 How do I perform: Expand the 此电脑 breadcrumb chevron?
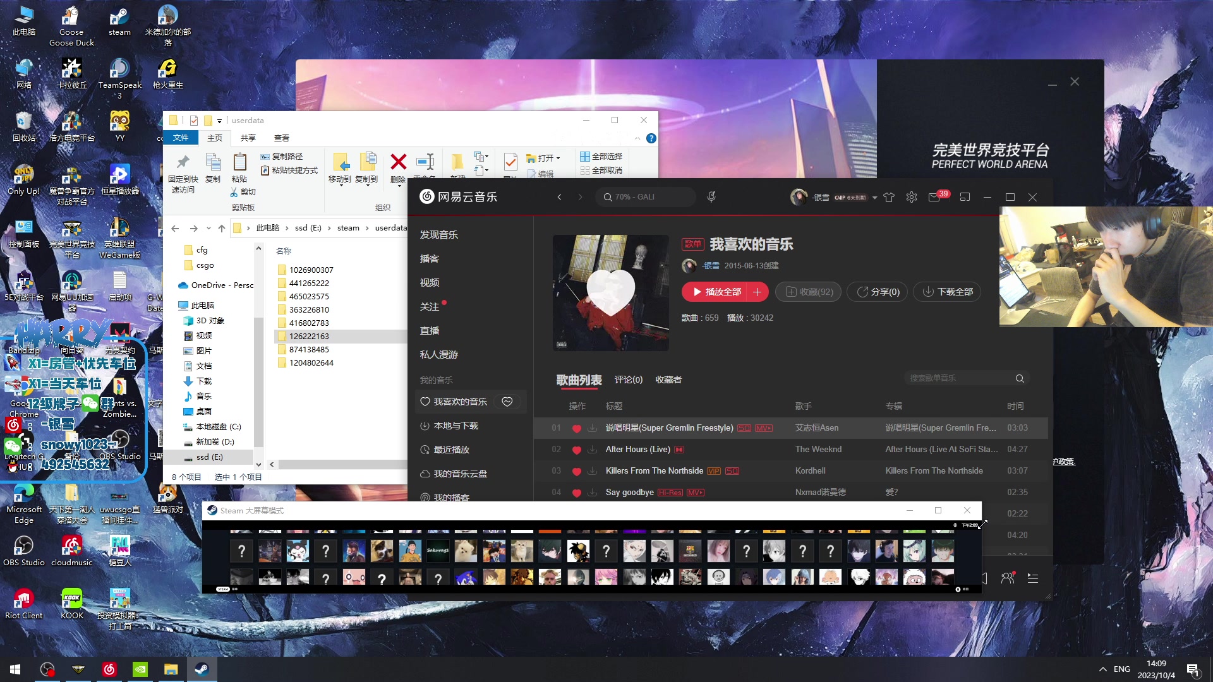coord(287,228)
